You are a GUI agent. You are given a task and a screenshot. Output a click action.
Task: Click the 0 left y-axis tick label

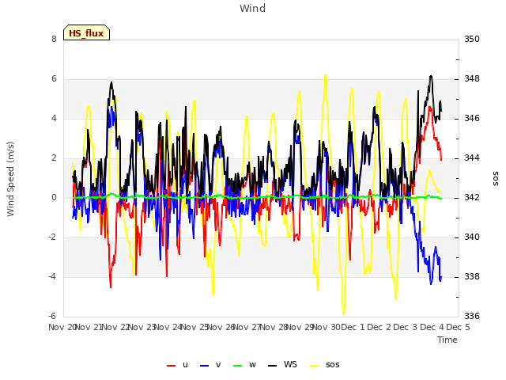(x=54, y=197)
